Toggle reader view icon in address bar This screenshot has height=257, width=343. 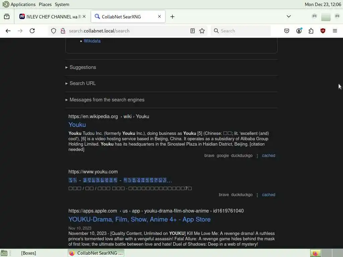tap(193, 31)
